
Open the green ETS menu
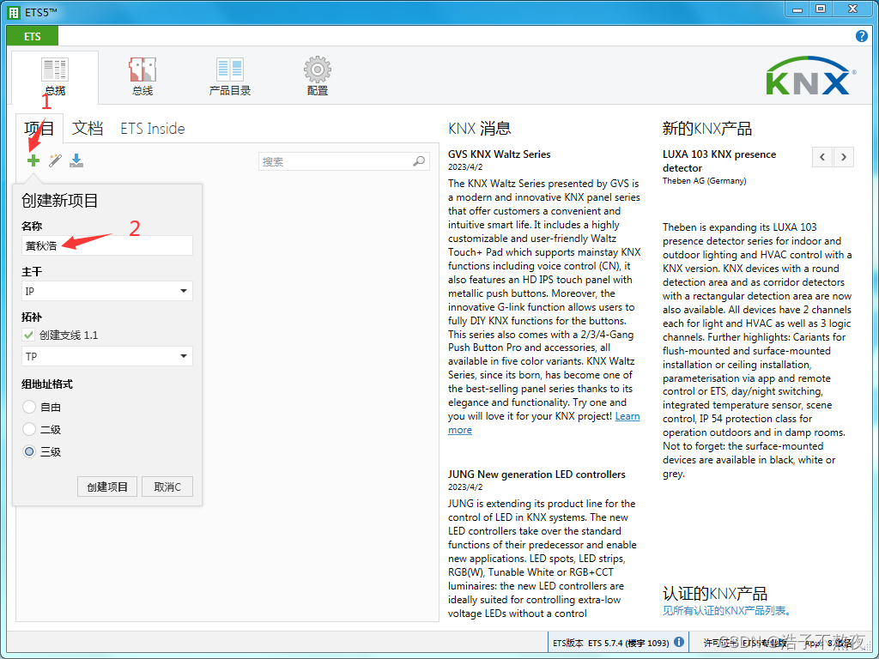33,36
